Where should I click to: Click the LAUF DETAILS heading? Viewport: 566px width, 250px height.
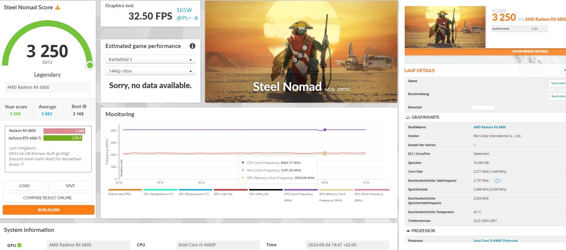click(x=420, y=70)
